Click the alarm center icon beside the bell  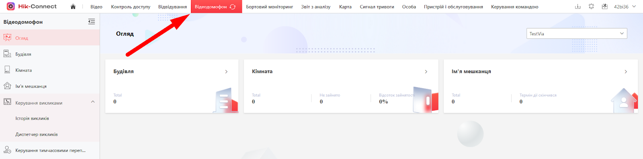(605, 6)
